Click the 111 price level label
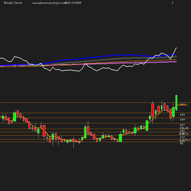Viewport: 191px width, 191px height. click(182, 137)
